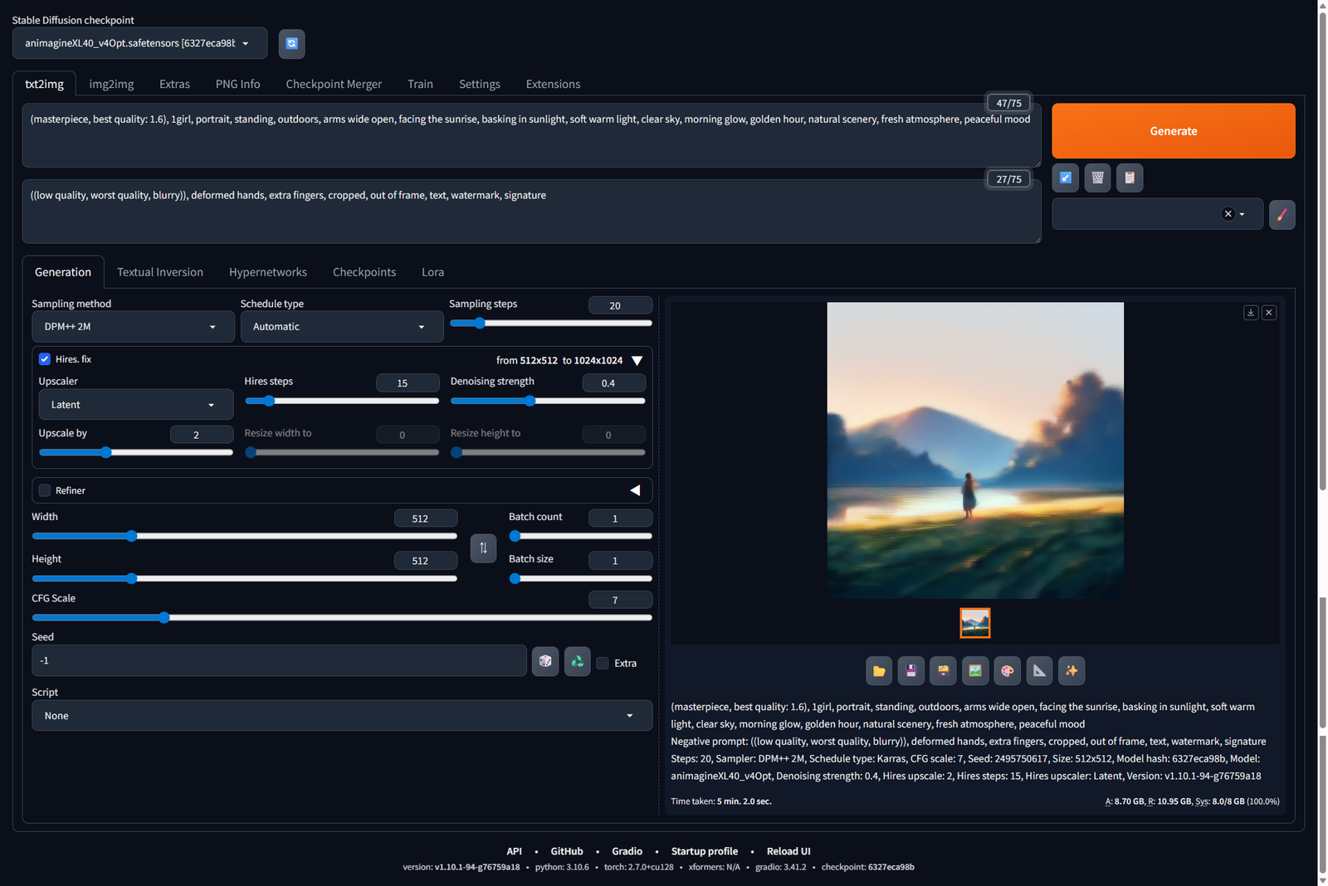Viewport: 1328px width, 886px height.
Task: Adjust the Denoising strength slider
Action: 548,401
